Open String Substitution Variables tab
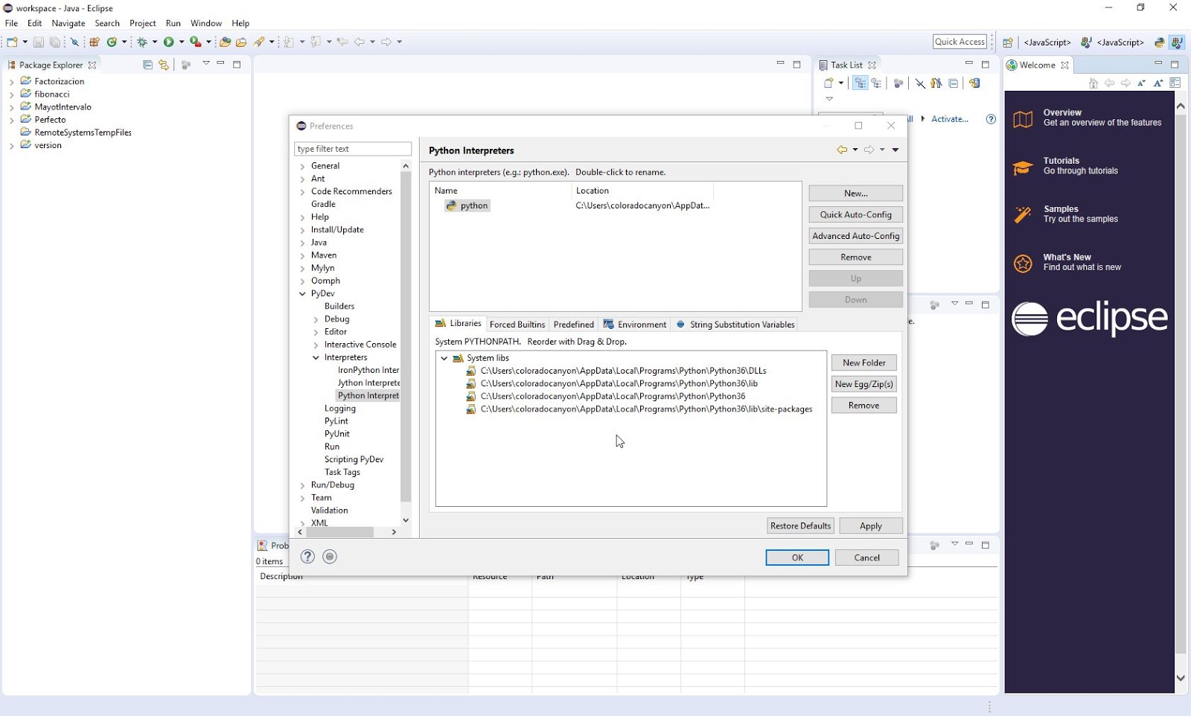 click(735, 325)
